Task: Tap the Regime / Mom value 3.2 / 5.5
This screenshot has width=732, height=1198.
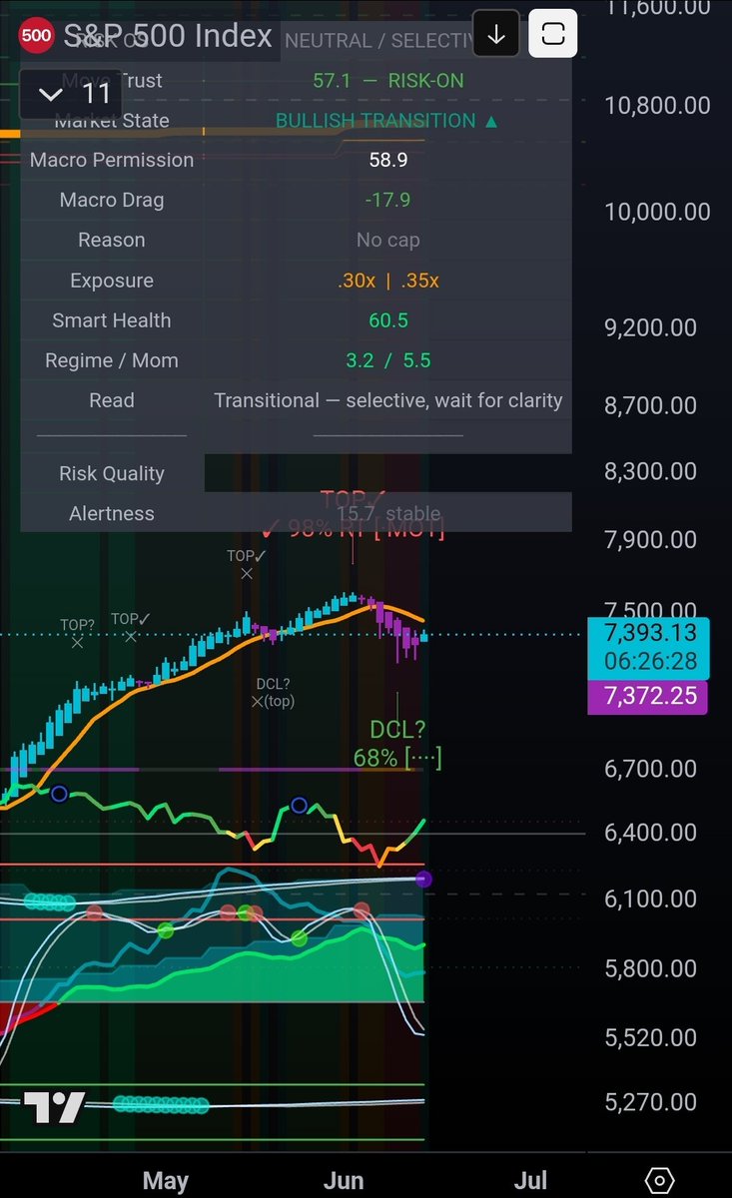Action: point(387,360)
